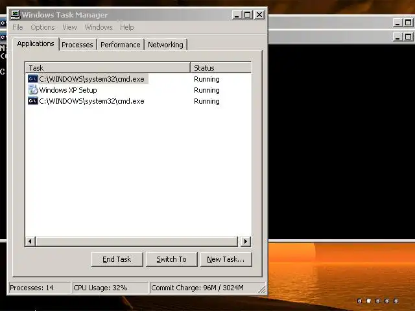Maximize the Windows Task Manager window

tap(248, 15)
